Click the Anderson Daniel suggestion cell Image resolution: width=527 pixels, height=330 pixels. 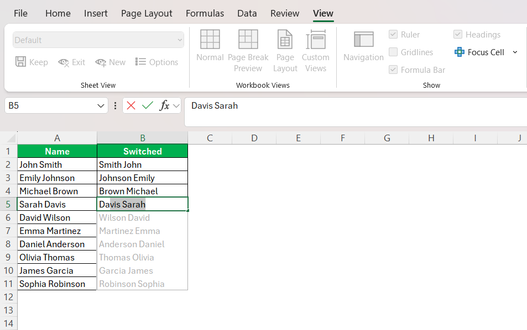pos(143,244)
